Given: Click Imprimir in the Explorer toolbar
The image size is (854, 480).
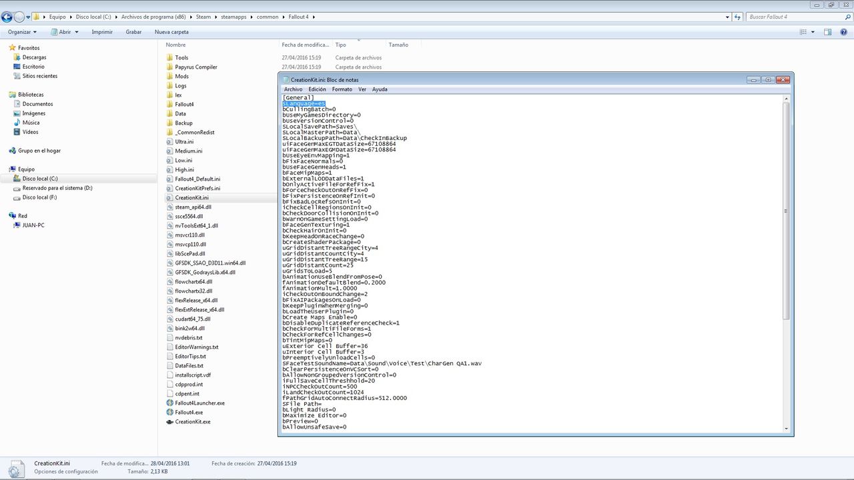Looking at the screenshot, I should tap(102, 31).
